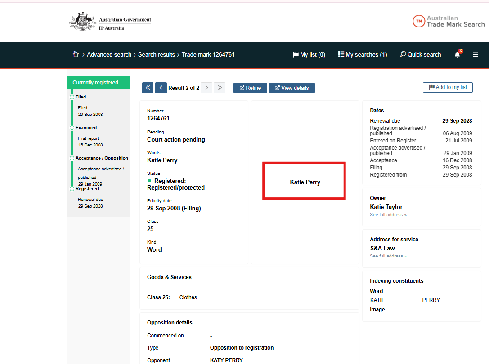Open the hamburger menu icon

pos(476,54)
